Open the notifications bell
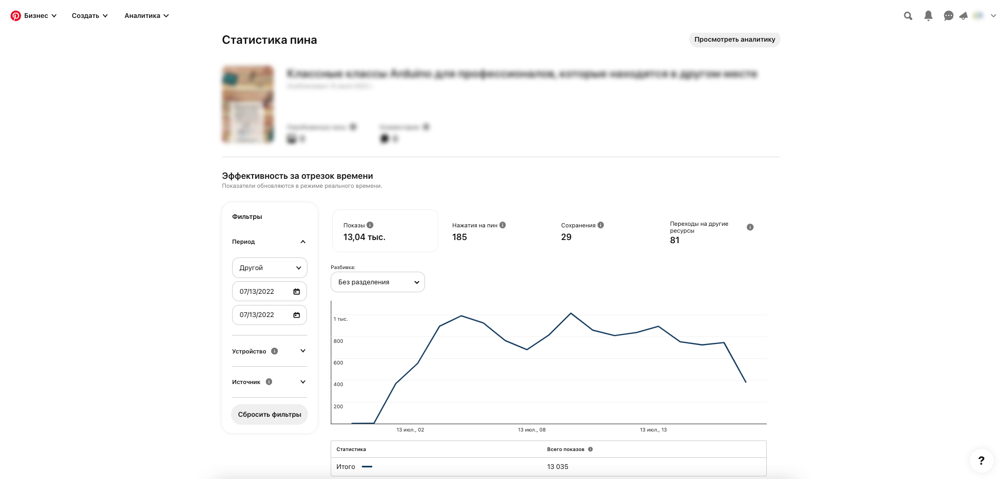Screen dimensions: 1002x479 [x=929, y=16]
